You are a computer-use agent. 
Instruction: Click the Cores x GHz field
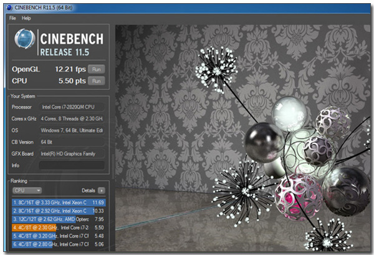point(72,118)
